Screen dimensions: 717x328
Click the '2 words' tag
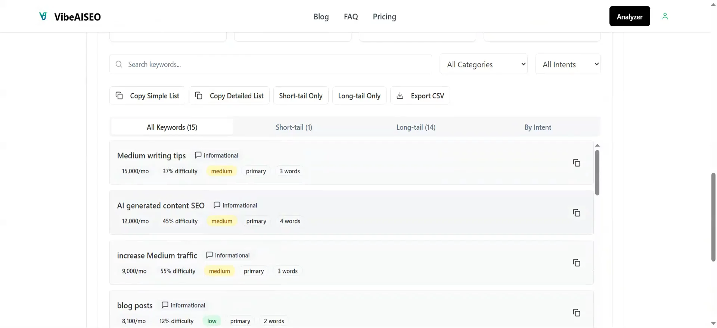(x=274, y=321)
